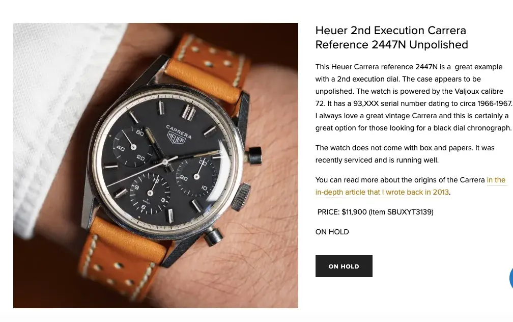Click the black ON HOLD button
513x322 pixels.
tap(344, 266)
